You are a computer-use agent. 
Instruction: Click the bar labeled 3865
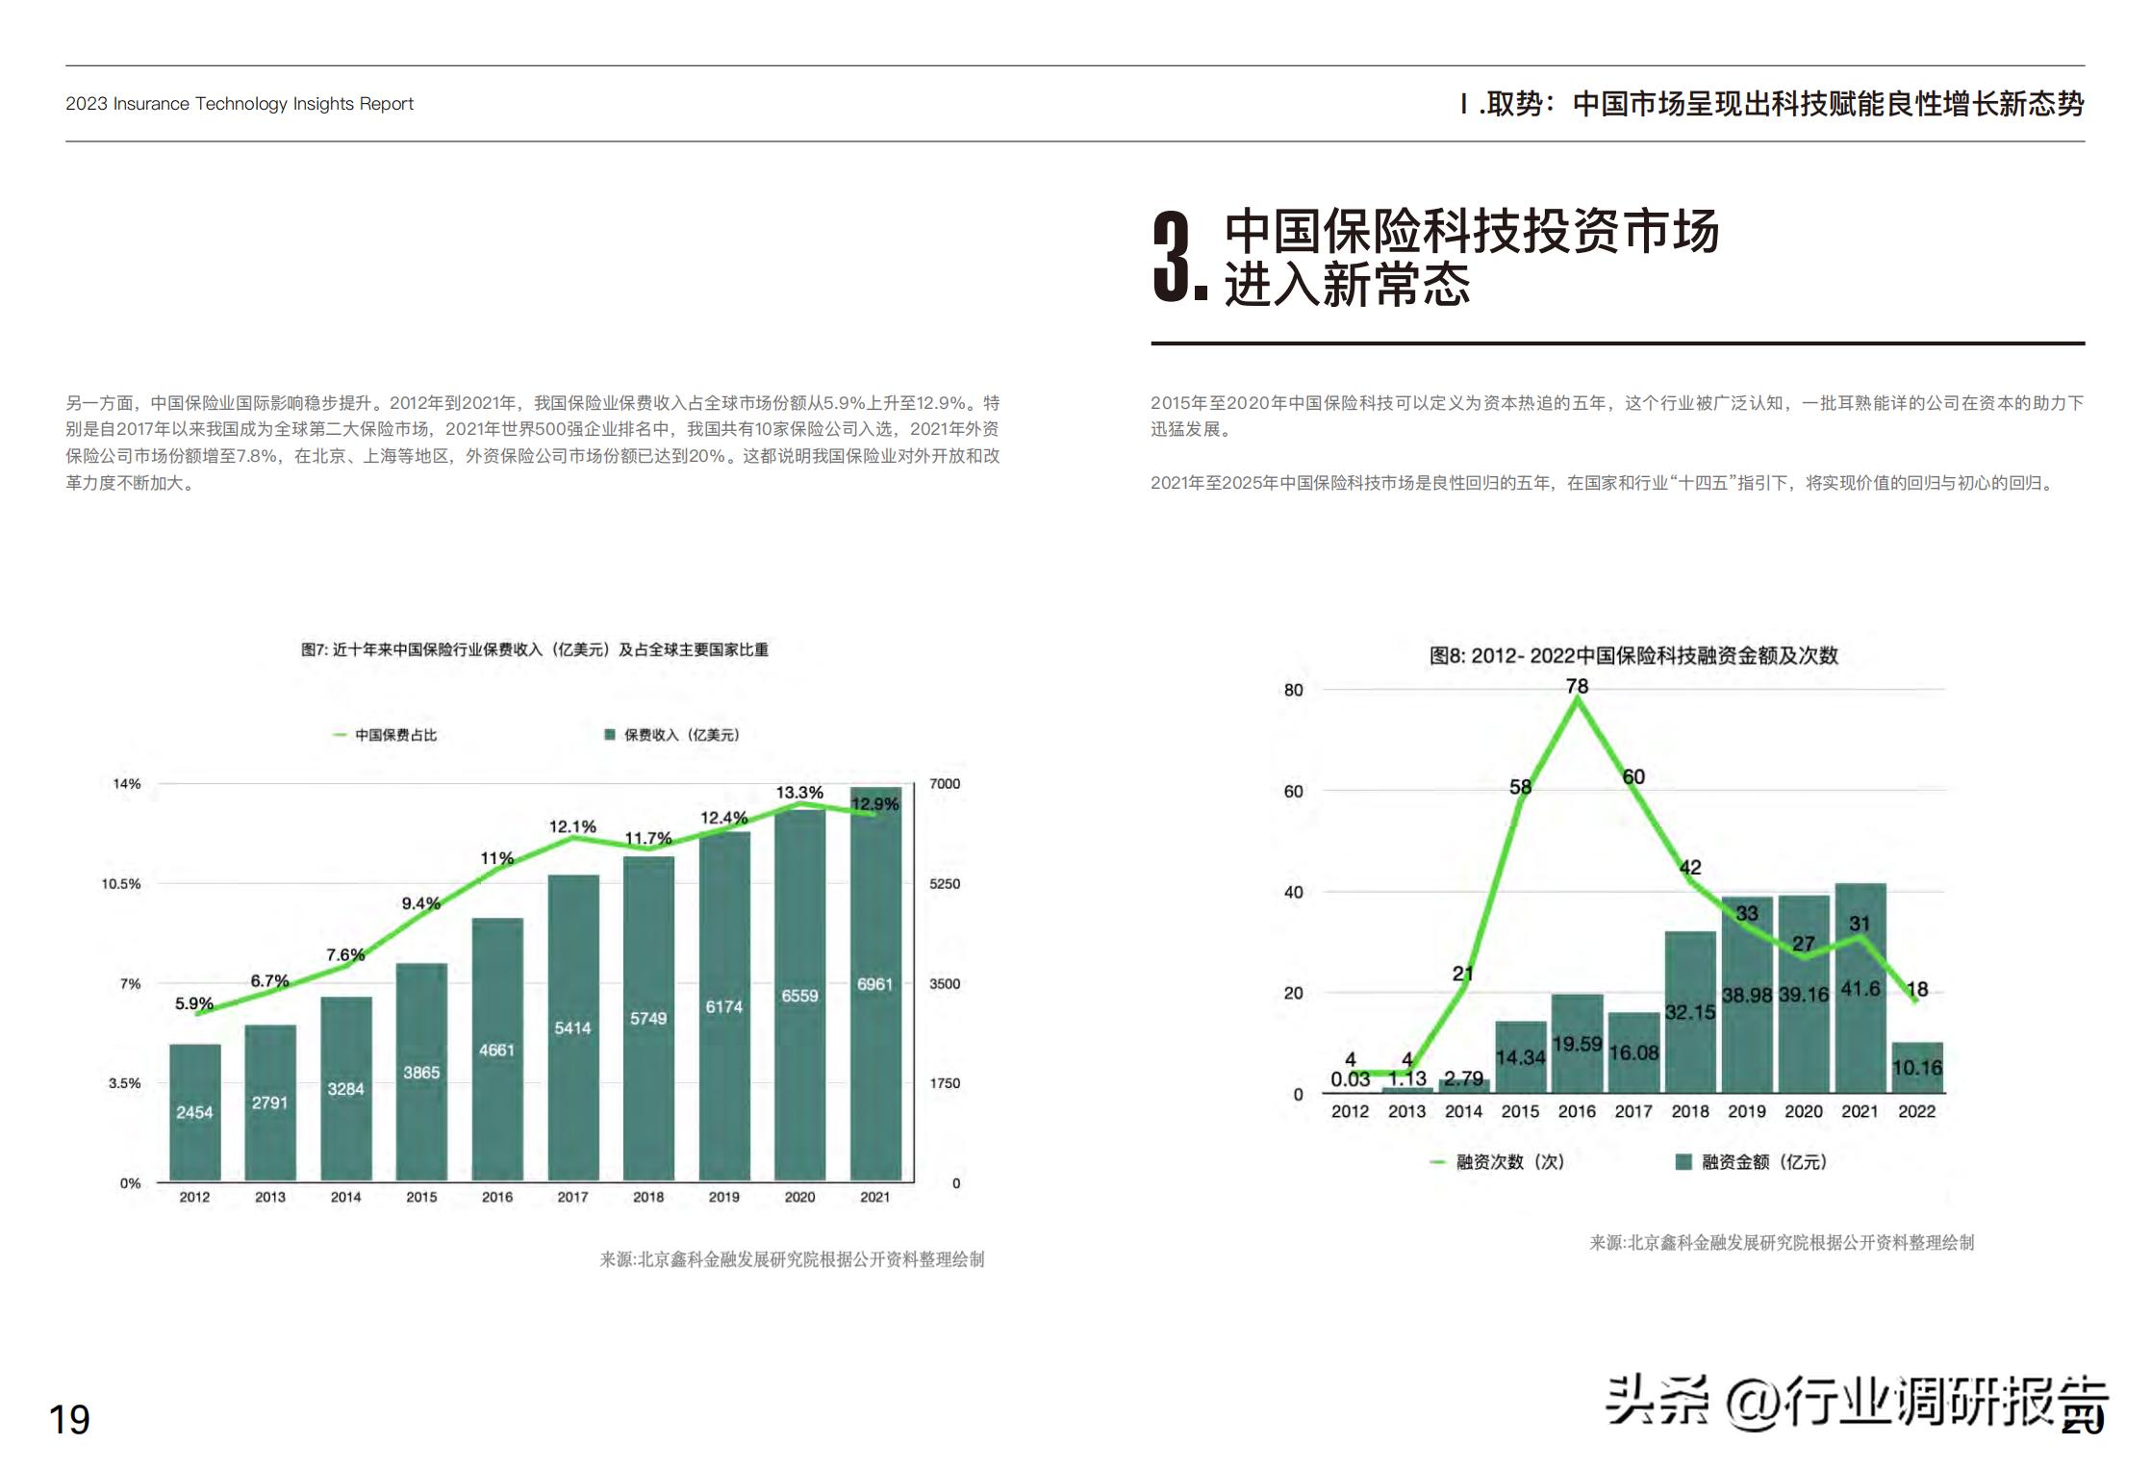click(x=421, y=1072)
